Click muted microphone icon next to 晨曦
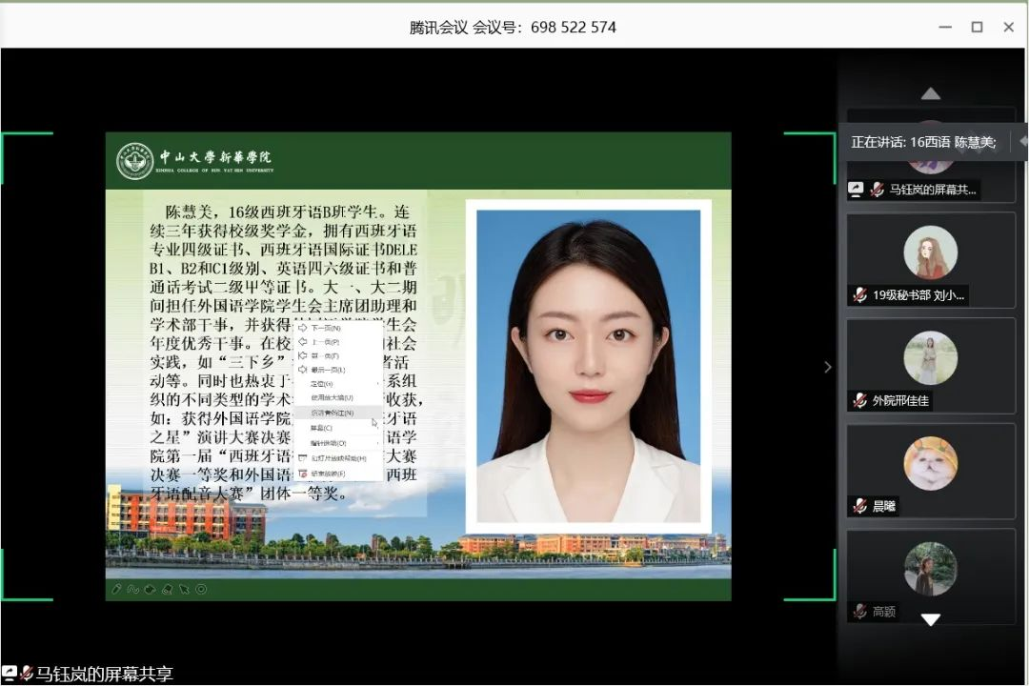This screenshot has height=686, width=1029. pyautogui.click(x=860, y=506)
